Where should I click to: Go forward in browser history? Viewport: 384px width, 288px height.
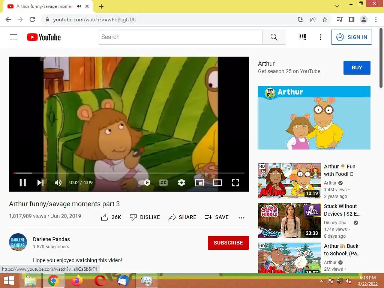[20, 19]
